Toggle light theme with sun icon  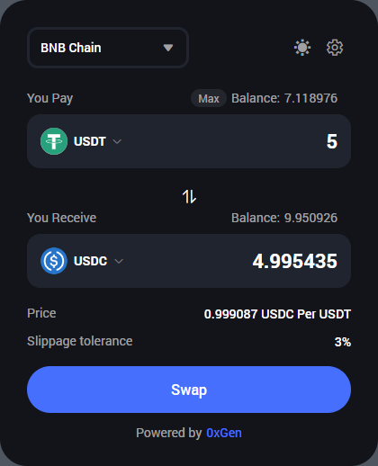302,48
